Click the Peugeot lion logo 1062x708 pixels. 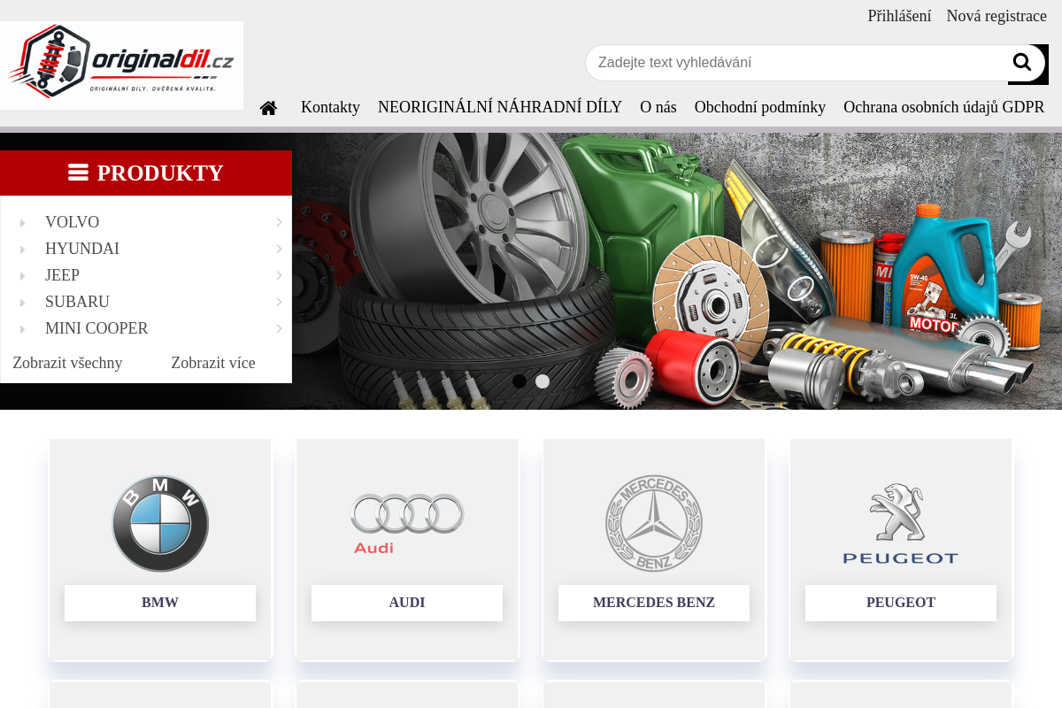click(901, 523)
